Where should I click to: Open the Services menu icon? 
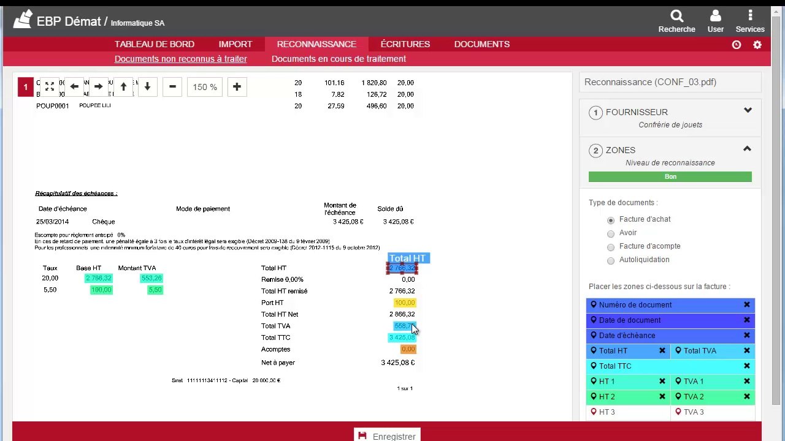(x=750, y=15)
